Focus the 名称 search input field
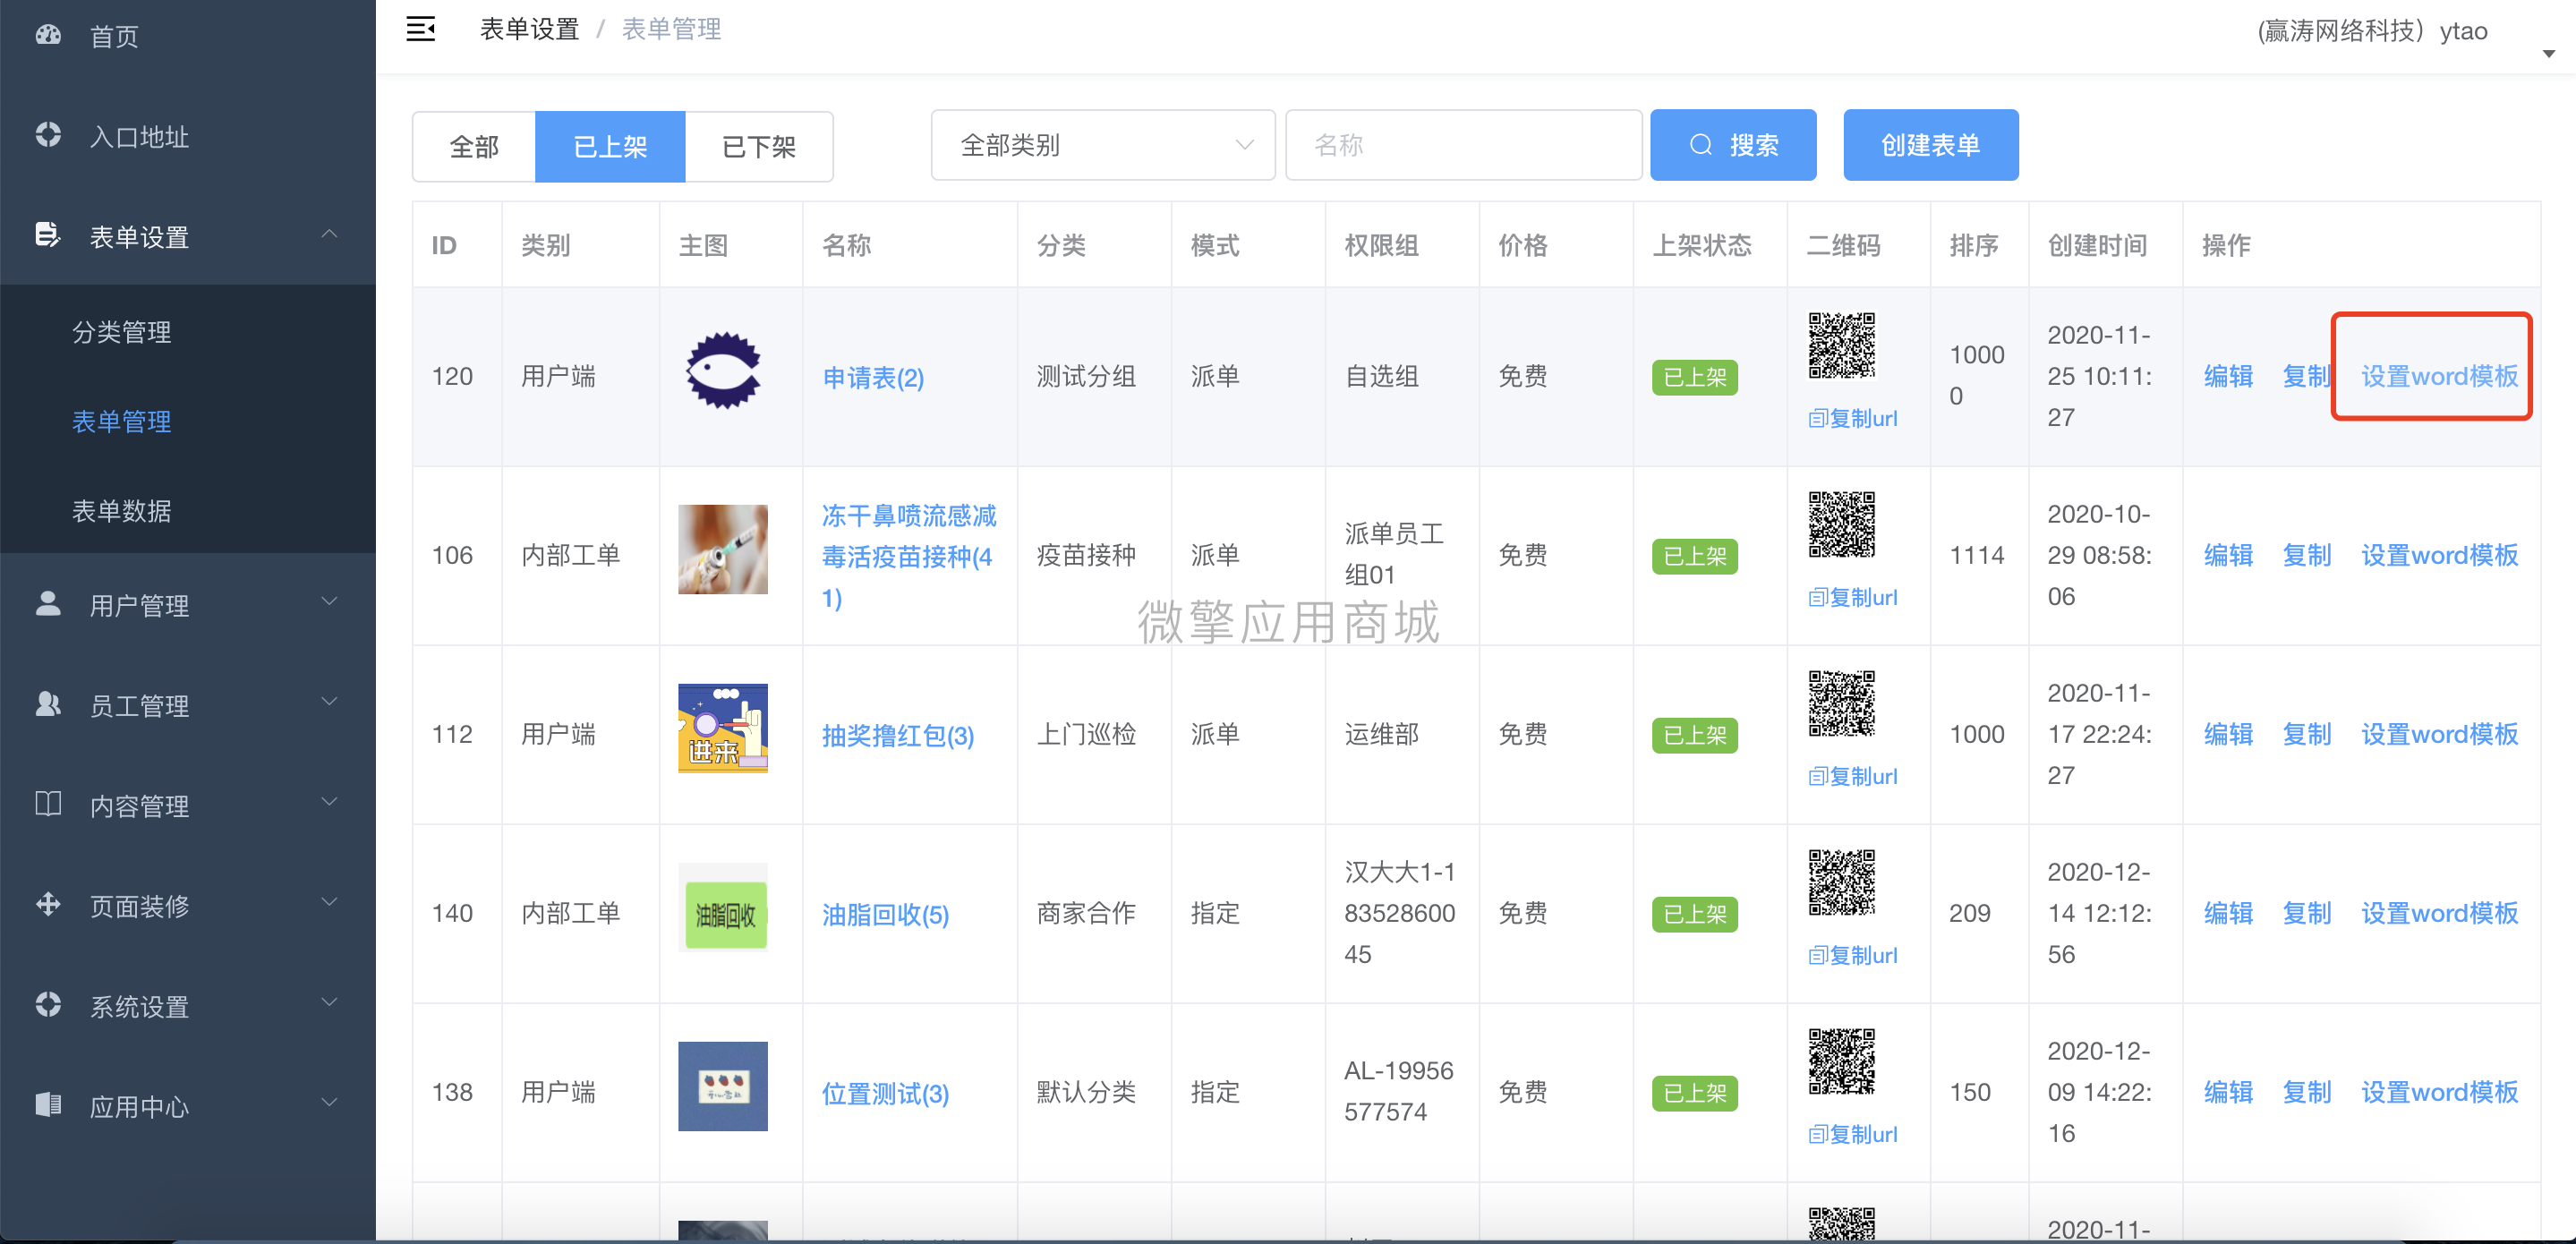 click(1463, 145)
